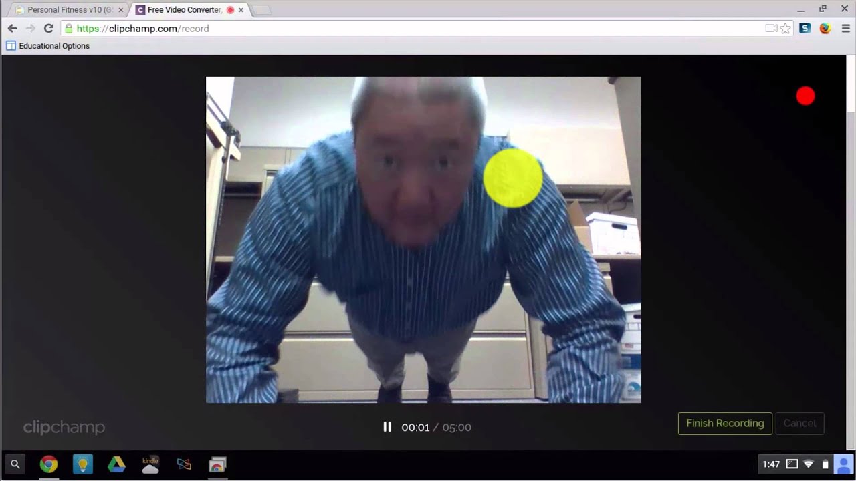This screenshot has height=481, width=856.
Task: Open Google Chrome from the shelf
Action: coord(48,464)
